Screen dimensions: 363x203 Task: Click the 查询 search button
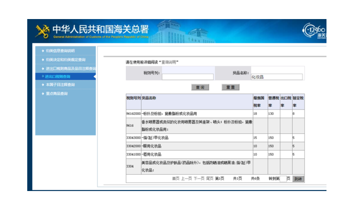pyautogui.click(x=200, y=87)
